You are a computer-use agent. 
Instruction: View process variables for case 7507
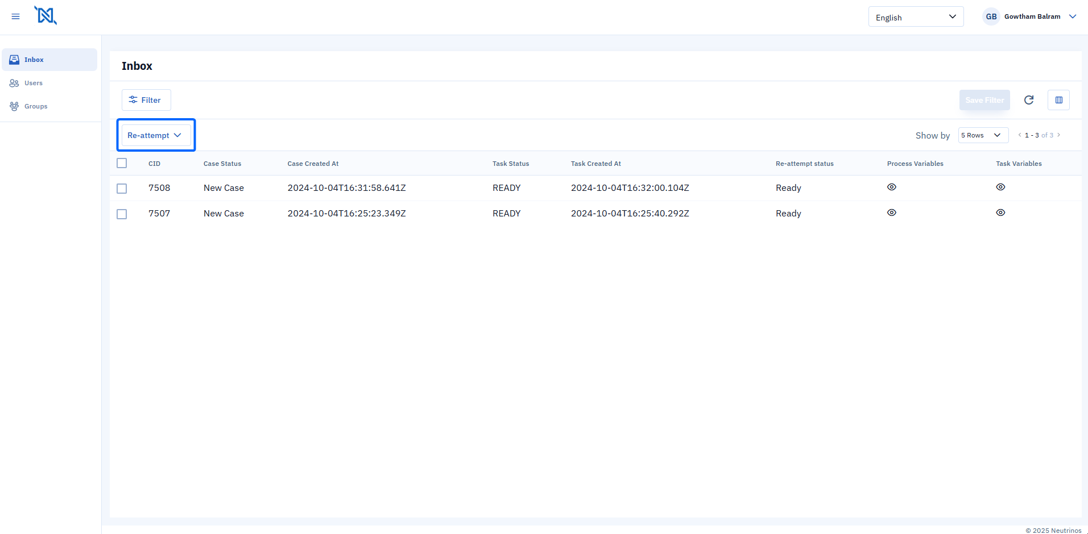pos(891,212)
